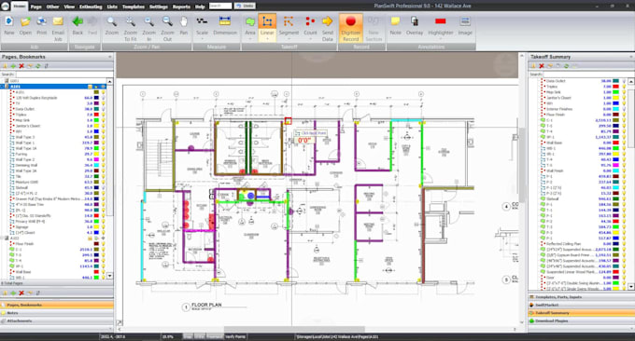Open the Area tool dropdown arrow
Screen dimensions: 635x341
click(250, 39)
